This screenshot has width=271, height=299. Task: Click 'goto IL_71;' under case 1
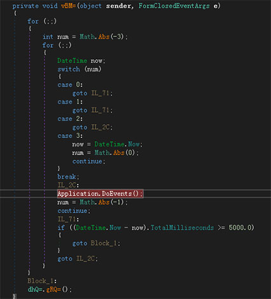(x=92, y=110)
